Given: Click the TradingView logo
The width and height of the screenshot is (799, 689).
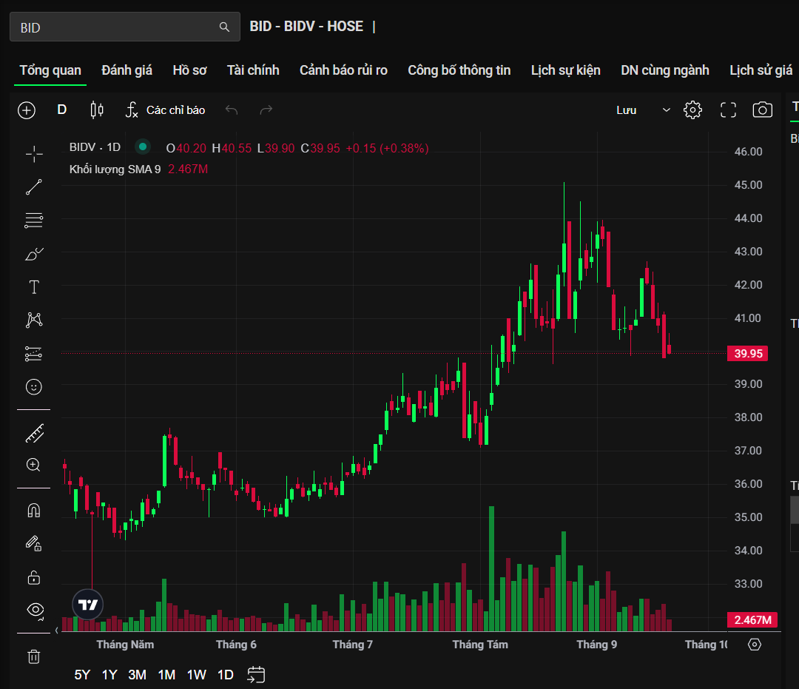Looking at the screenshot, I should point(87,605).
